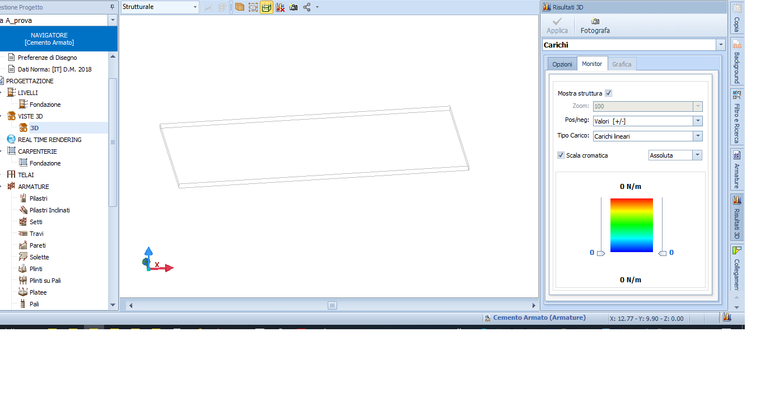Select the Pilastri item under Armature
The height and width of the screenshot is (417, 765).
[39, 198]
